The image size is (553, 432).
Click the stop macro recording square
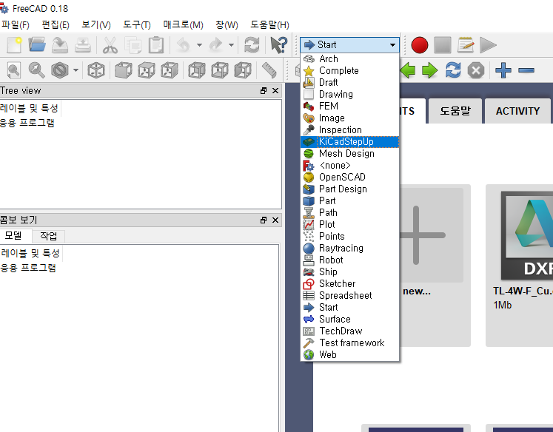443,45
